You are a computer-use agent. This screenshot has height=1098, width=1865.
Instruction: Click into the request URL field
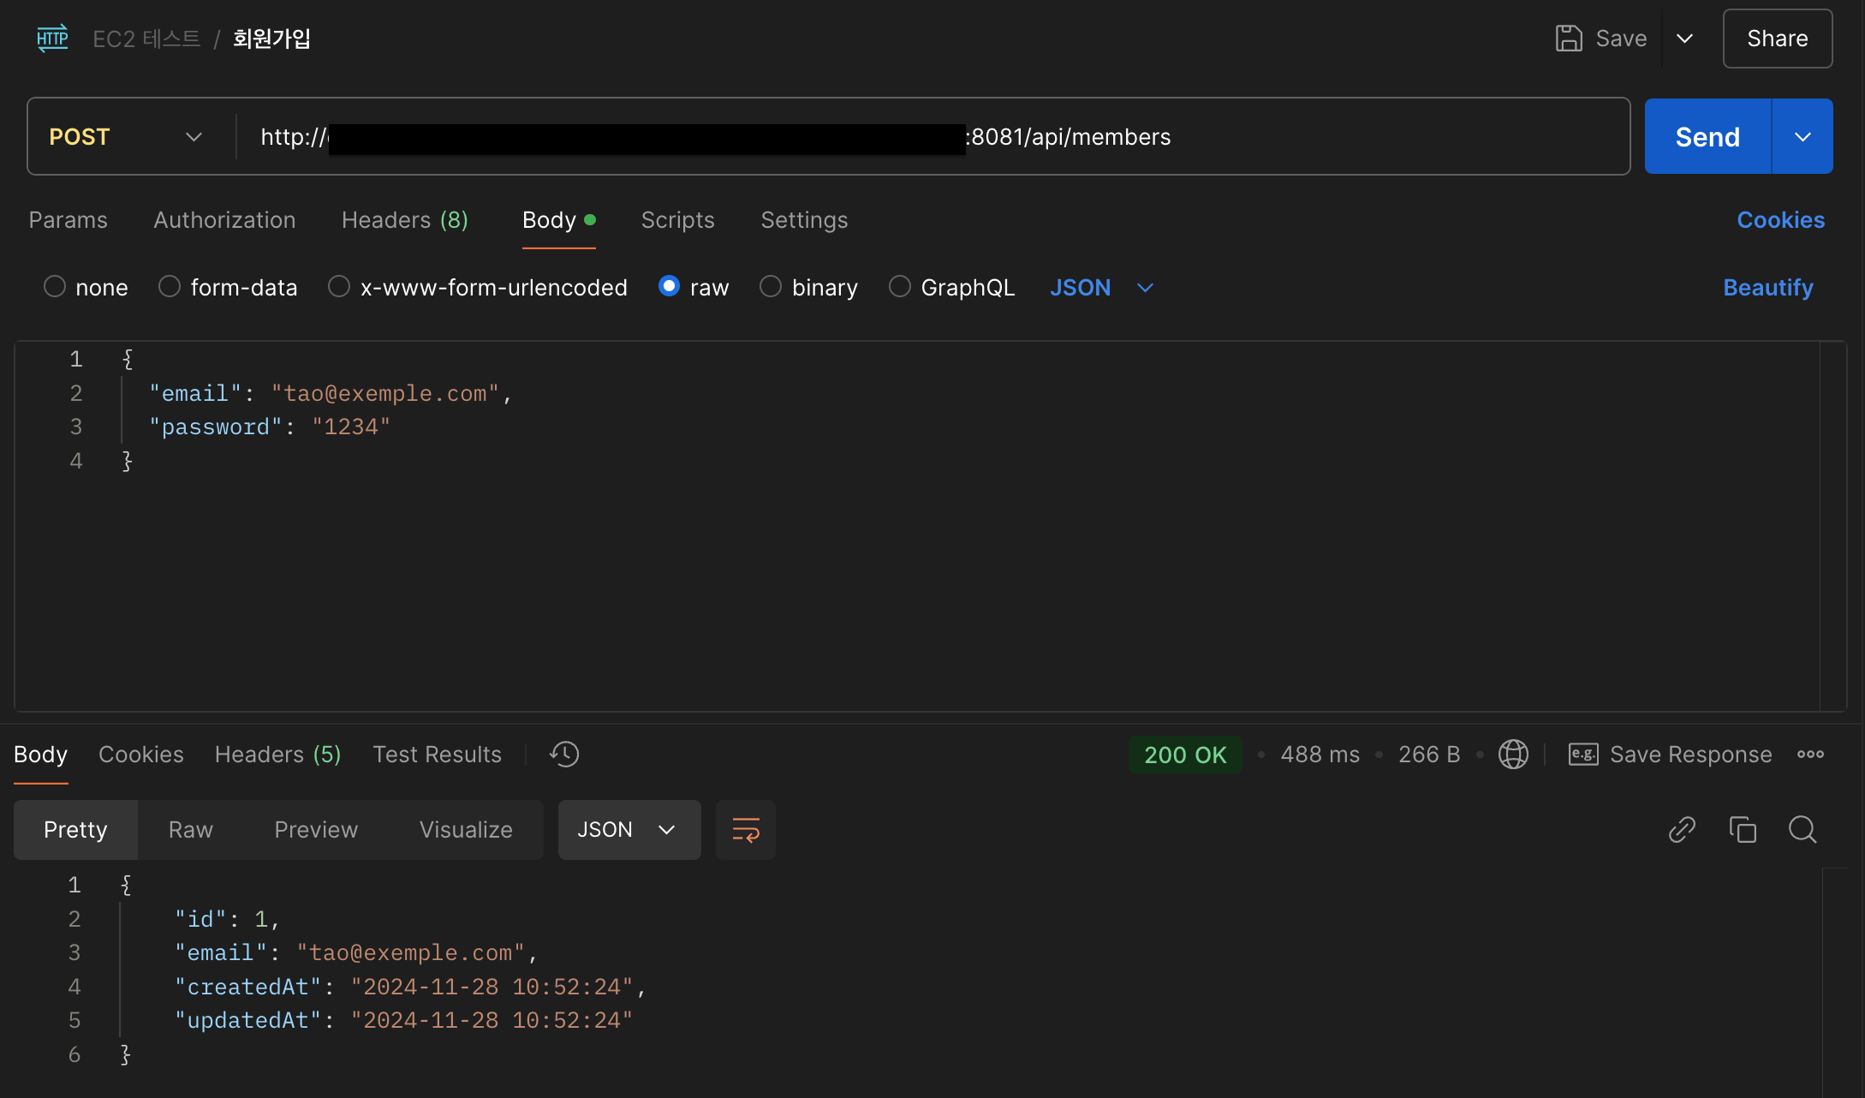[1284, 137]
